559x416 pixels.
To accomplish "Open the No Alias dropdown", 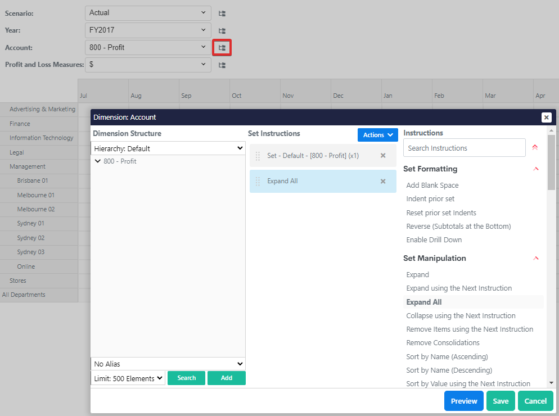I will pyautogui.click(x=168, y=363).
